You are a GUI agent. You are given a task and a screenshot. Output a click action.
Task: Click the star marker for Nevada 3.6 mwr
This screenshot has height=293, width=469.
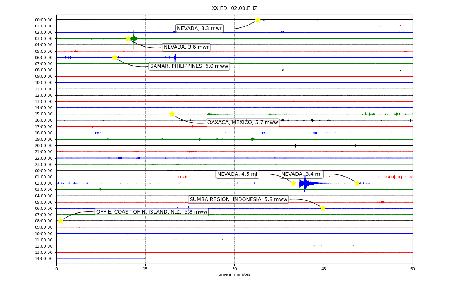pyautogui.click(x=128, y=38)
